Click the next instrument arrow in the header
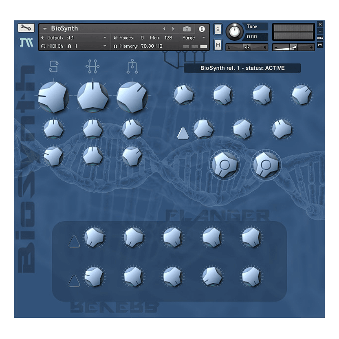Viewport: 339px width, 339px height. 173,29
